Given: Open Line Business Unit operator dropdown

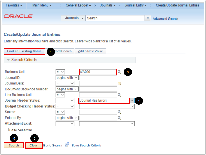Looking at the screenshot, I should tap(60, 95).
